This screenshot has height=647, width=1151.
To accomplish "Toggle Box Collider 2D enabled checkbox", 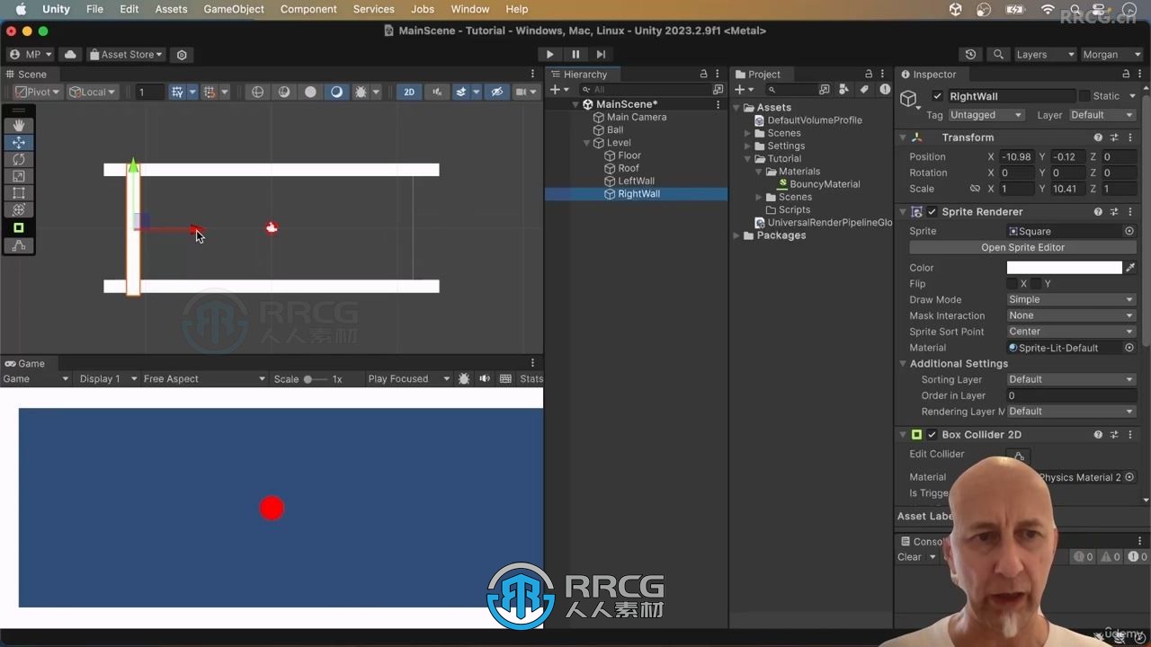I will point(932,435).
